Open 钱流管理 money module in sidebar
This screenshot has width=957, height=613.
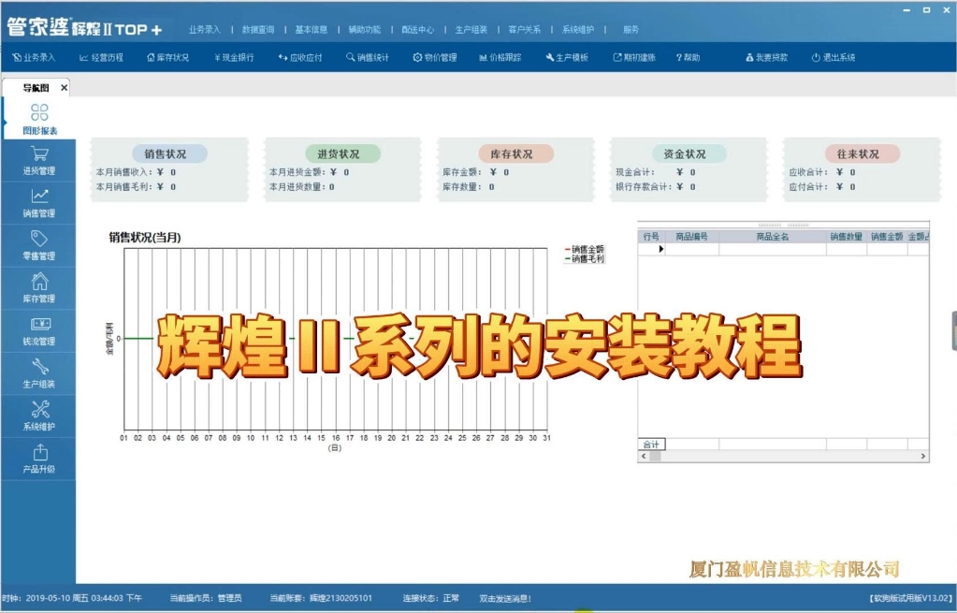pyautogui.click(x=39, y=331)
